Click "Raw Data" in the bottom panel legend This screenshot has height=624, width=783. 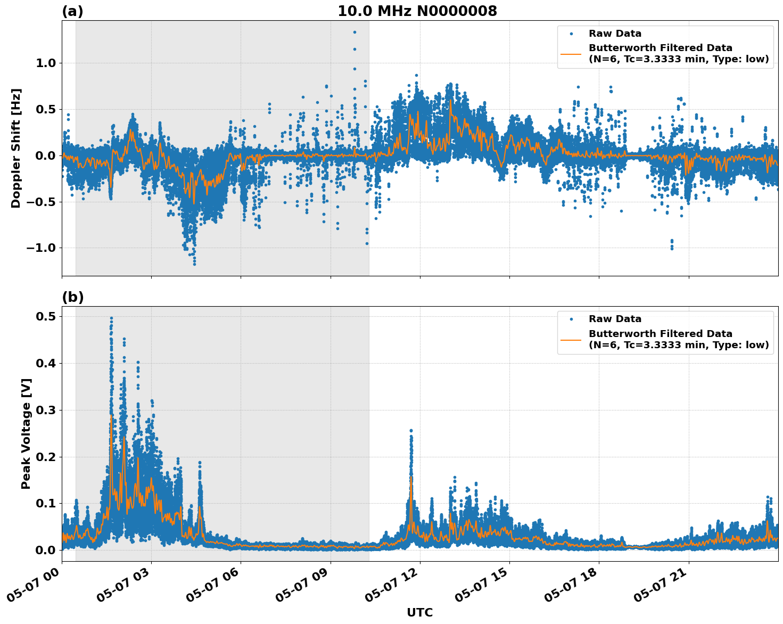(x=615, y=319)
